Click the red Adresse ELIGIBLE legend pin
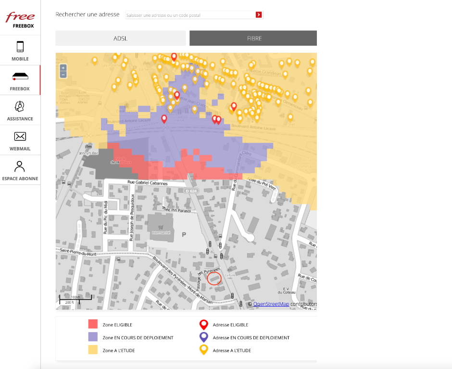Image resolution: width=452 pixels, height=369 pixels. 204,324
